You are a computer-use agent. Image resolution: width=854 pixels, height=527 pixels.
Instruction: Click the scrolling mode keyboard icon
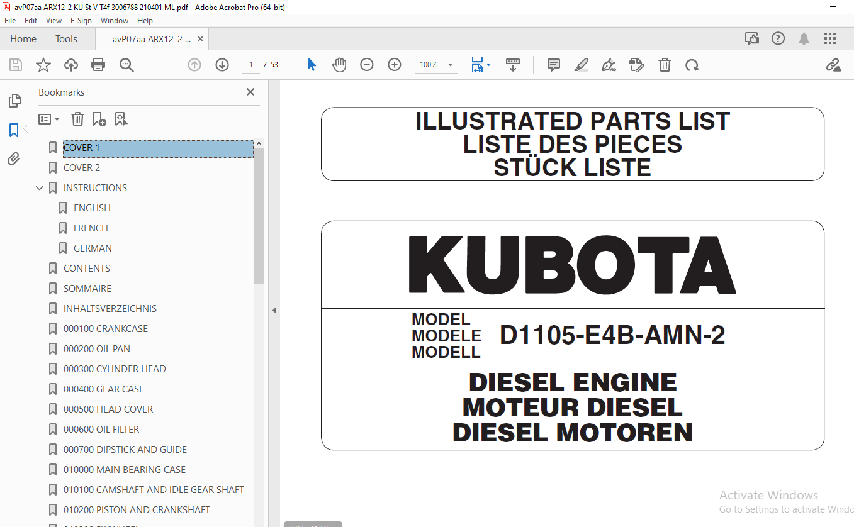(513, 65)
